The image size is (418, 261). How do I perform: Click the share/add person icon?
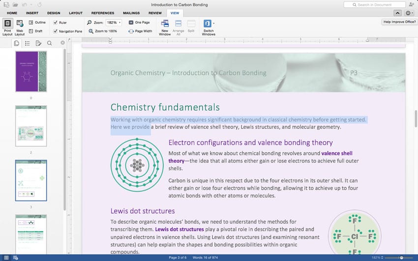click(411, 4)
